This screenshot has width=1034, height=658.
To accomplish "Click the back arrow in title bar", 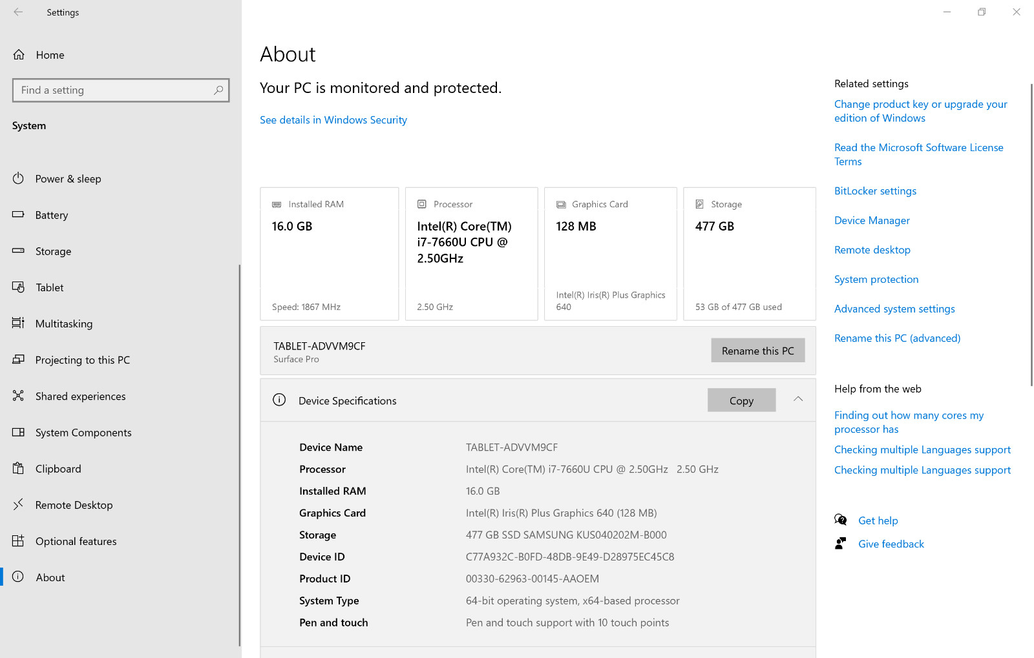I will [18, 12].
